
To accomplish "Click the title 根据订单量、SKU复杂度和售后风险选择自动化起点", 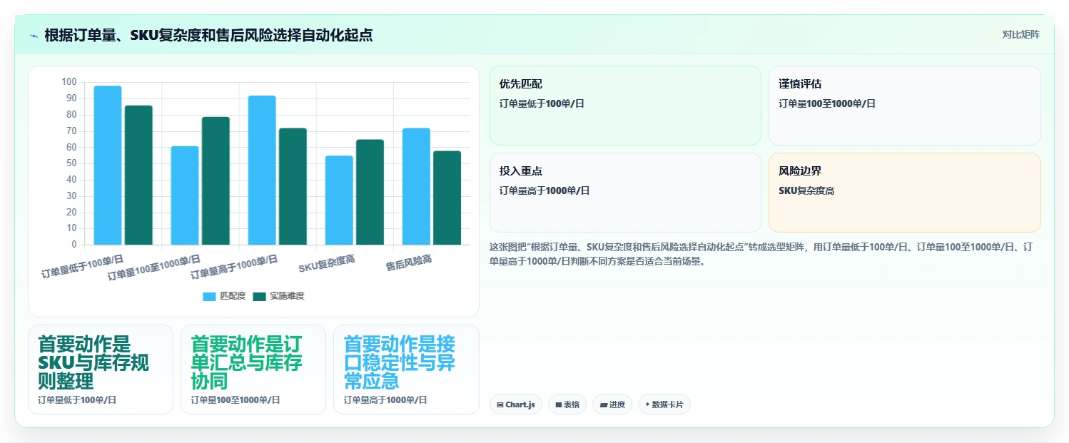I will pyautogui.click(x=208, y=35).
